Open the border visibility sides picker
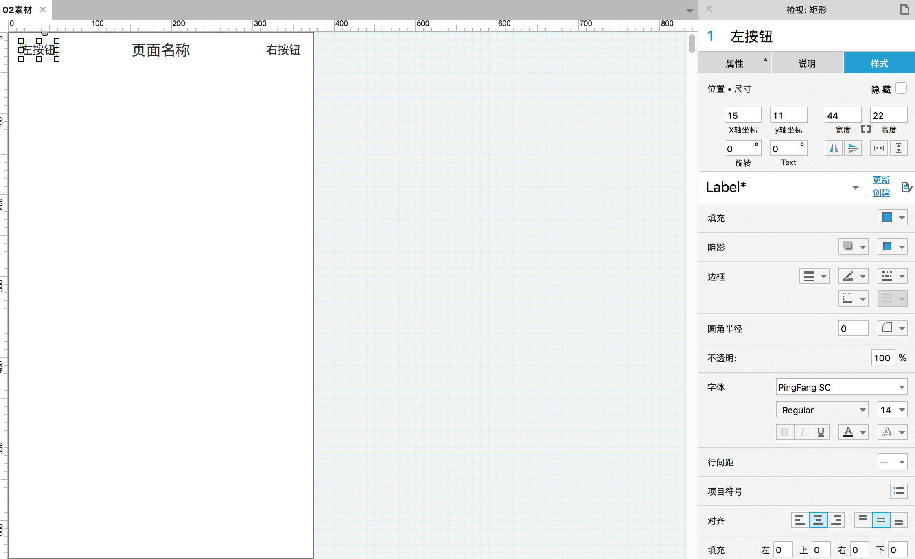 pyautogui.click(x=853, y=299)
